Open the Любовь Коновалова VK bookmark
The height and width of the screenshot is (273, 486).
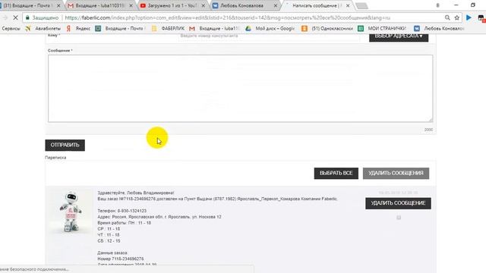[x=439, y=29]
